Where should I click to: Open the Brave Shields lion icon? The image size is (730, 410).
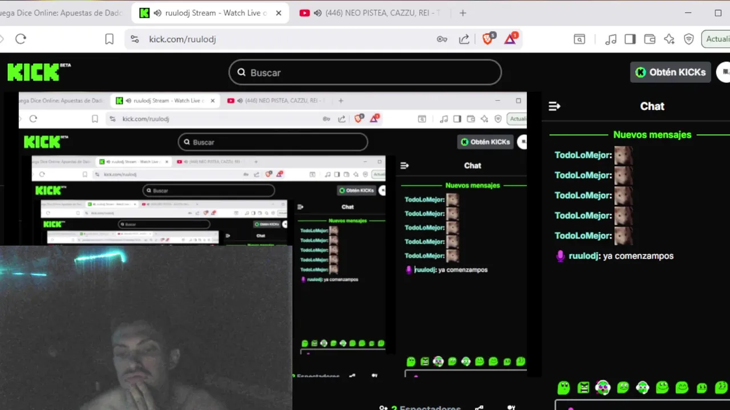tap(488, 38)
